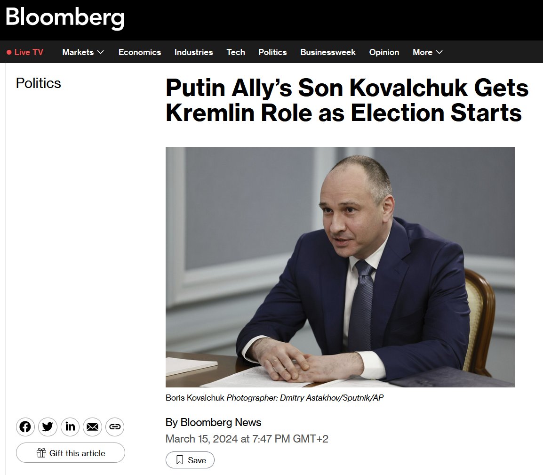Screen dimensions: 543x475
Task: Click the Bloomberg logo
Action: click(65, 18)
